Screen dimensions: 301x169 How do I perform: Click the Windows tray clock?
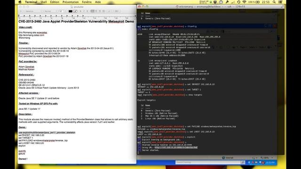pyautogui.click(x=270, y=162)
